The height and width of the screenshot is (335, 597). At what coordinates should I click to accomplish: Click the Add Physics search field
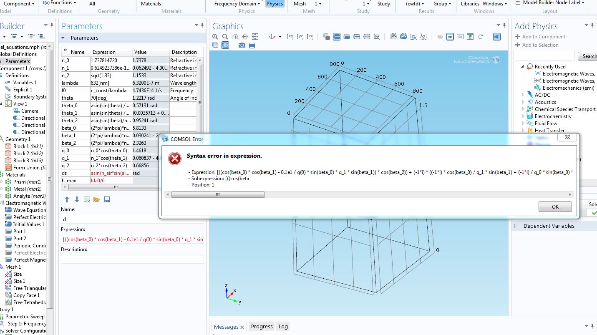(x=544, y=56)
